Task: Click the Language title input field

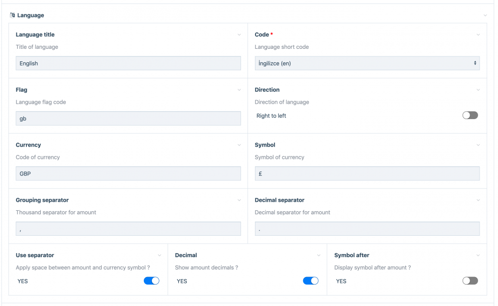Action: click(128, 63)
